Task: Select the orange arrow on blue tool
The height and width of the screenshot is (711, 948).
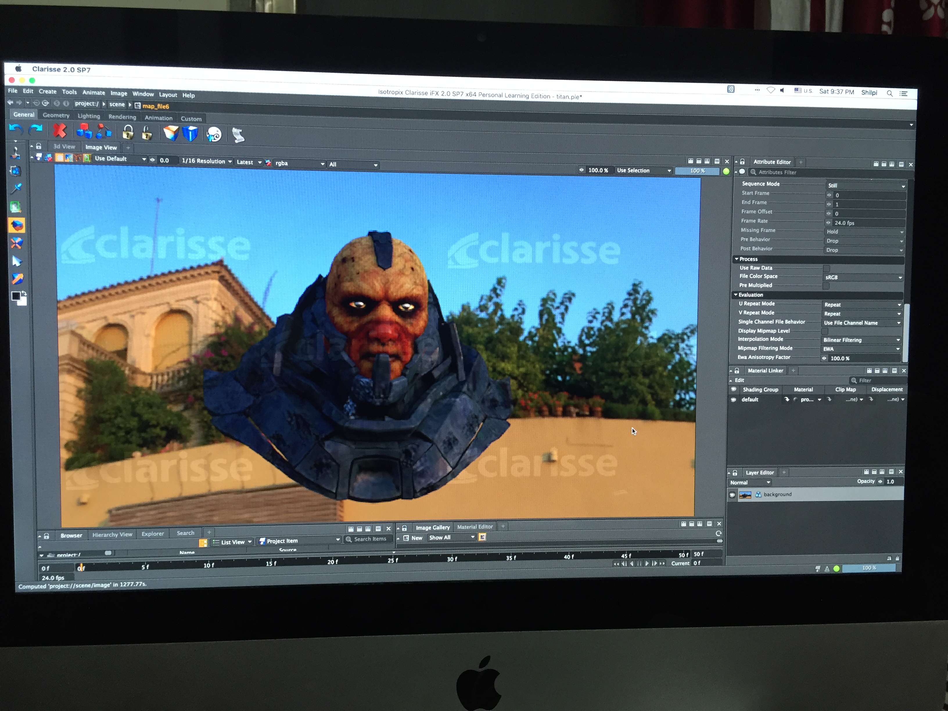Action: (17, 279)
